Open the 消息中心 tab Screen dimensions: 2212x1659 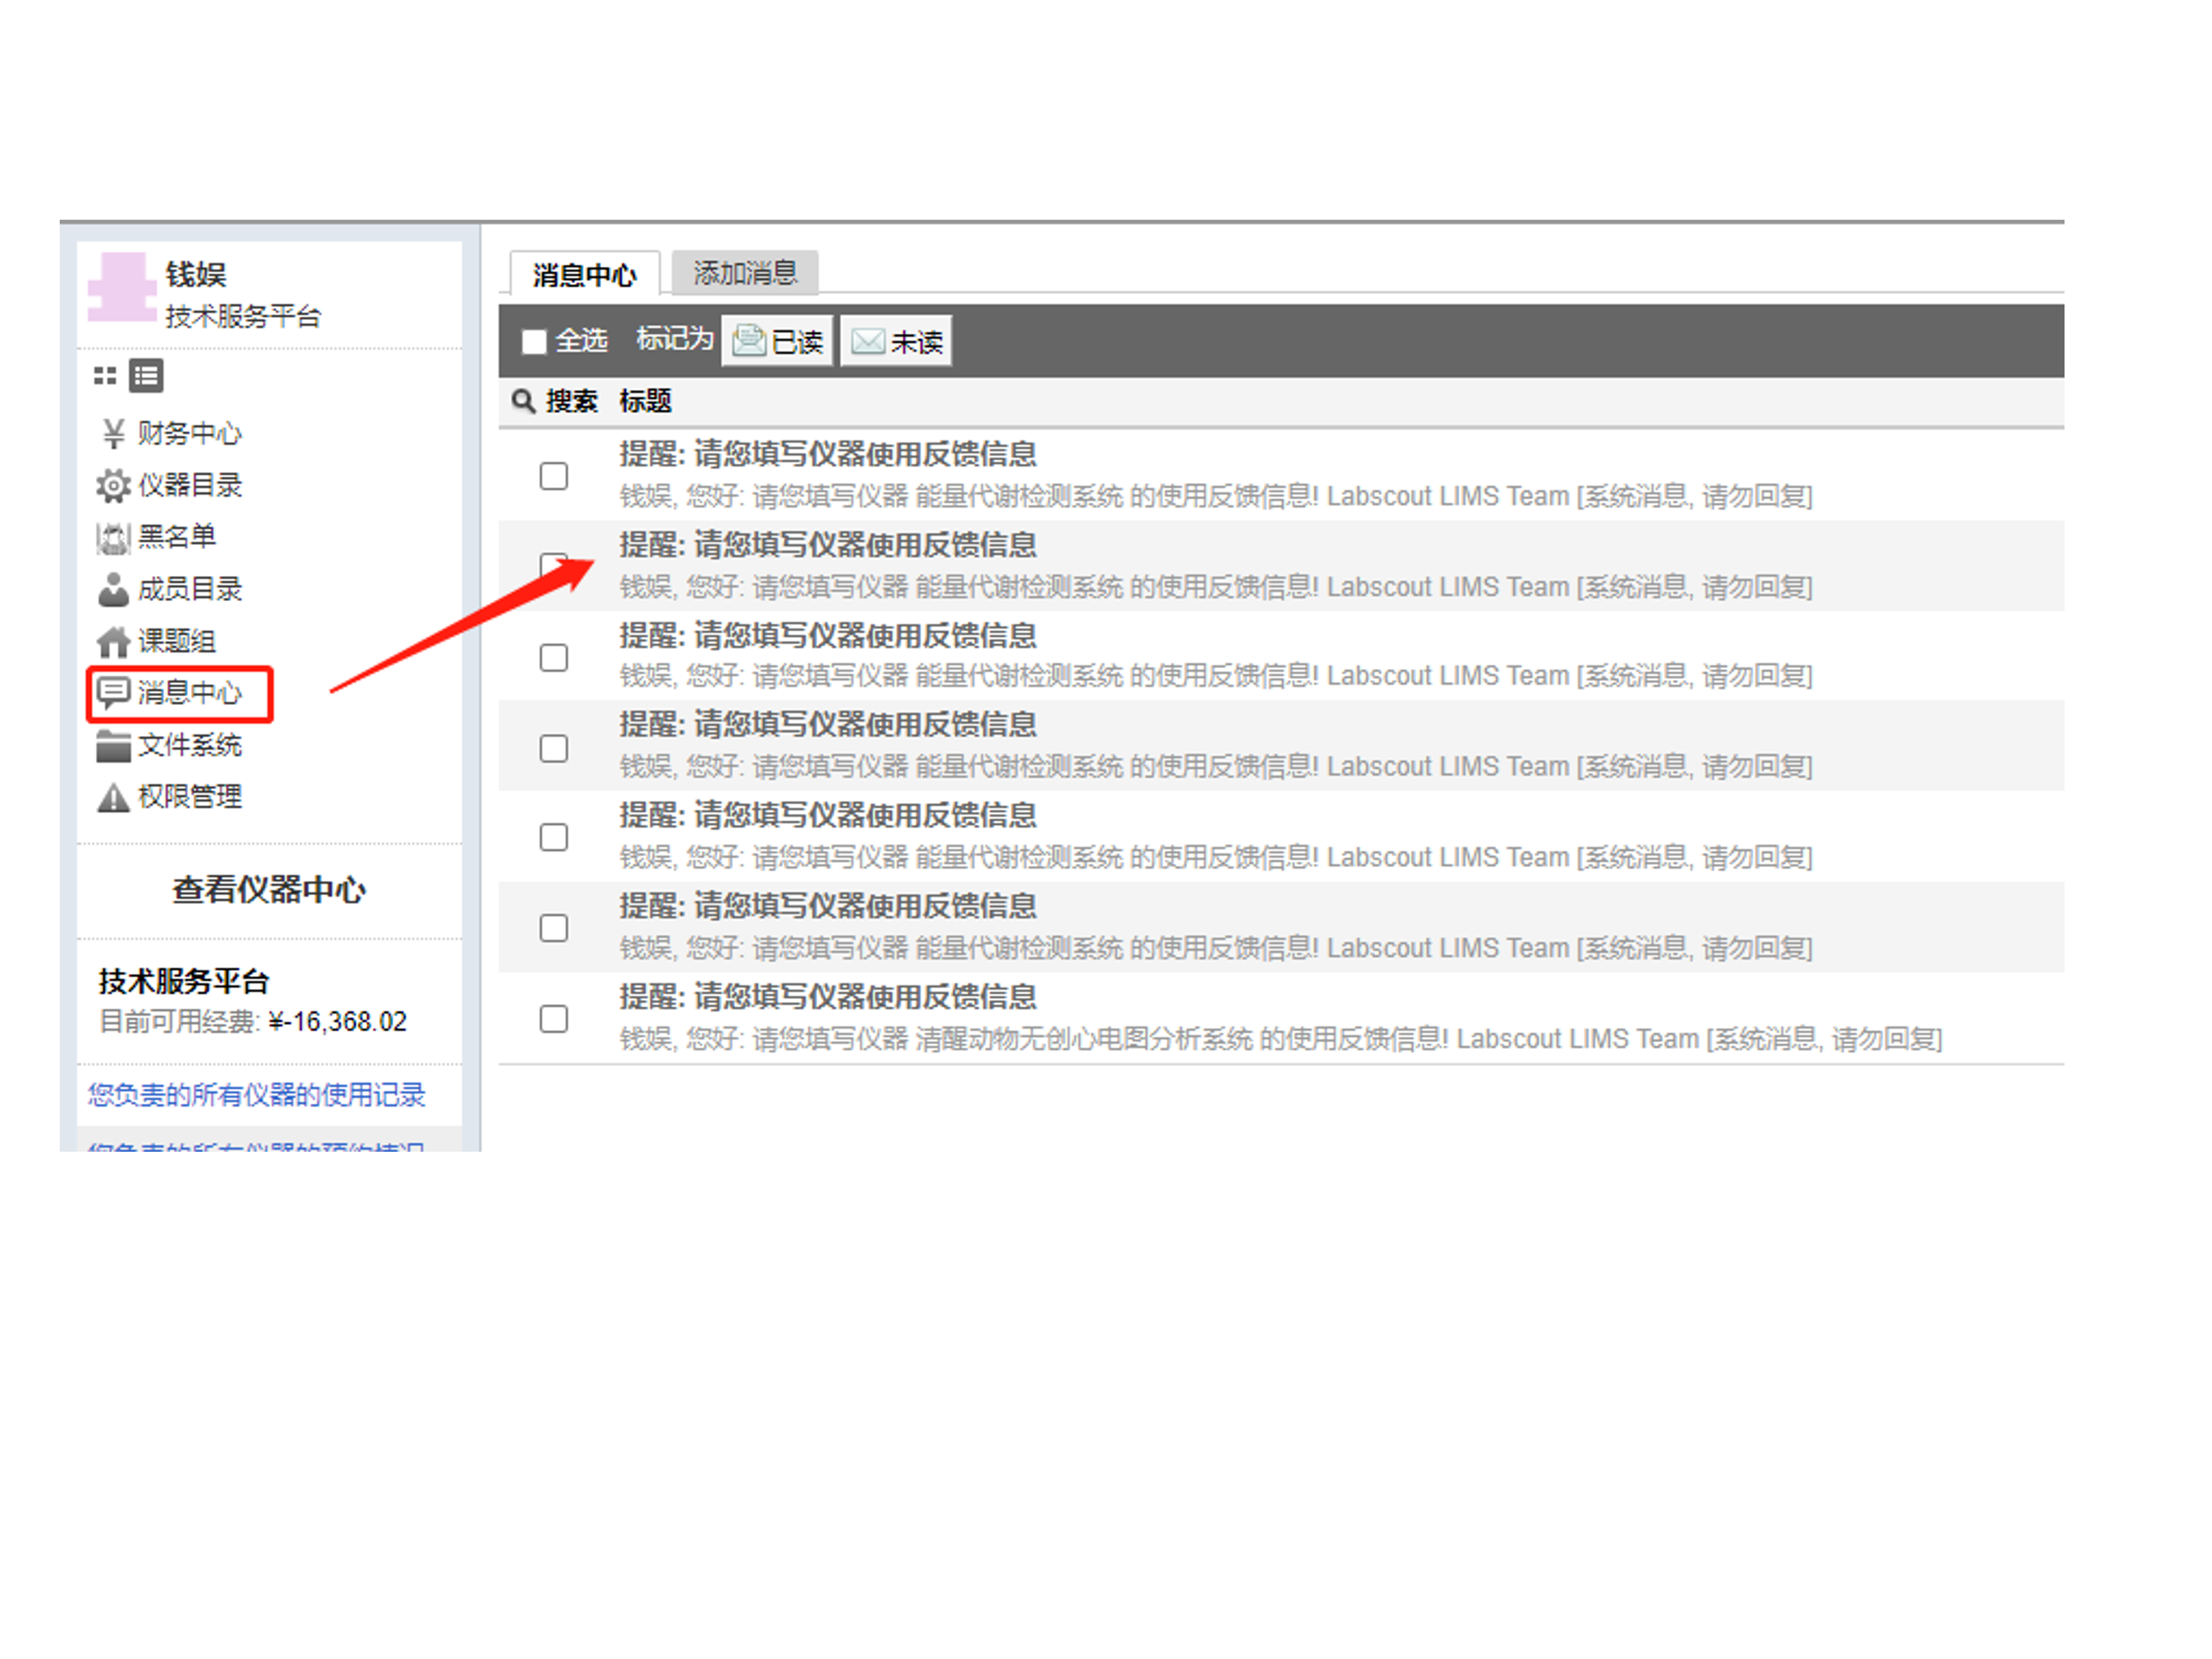(585, 274)
